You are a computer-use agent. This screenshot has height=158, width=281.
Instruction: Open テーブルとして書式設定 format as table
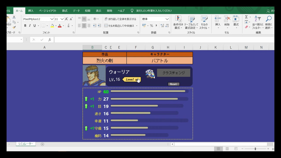point(191,23)
